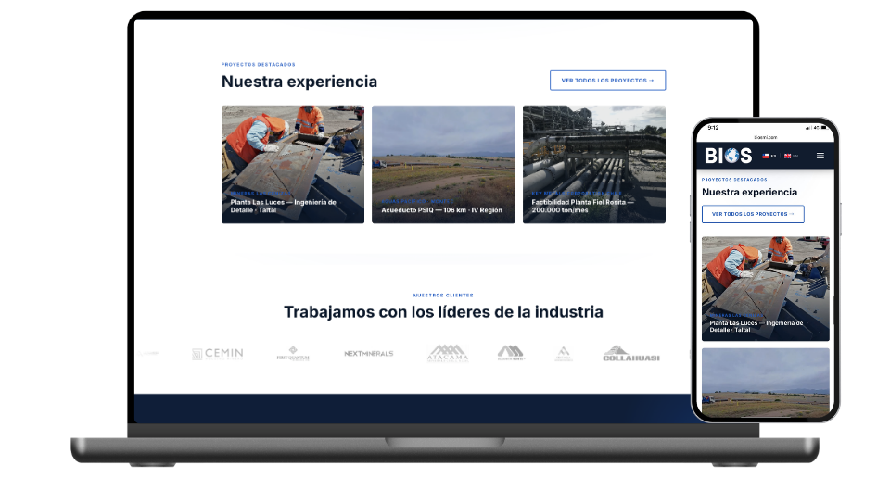The width and height of the screenshot is (890, 478).
Task: Open Planta Las Luces project card on laptop
Action: (293, 164)
